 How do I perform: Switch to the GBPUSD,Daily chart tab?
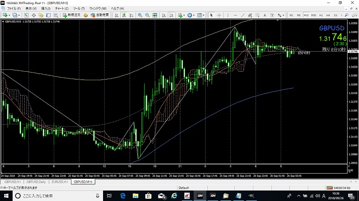click(36, 182)
